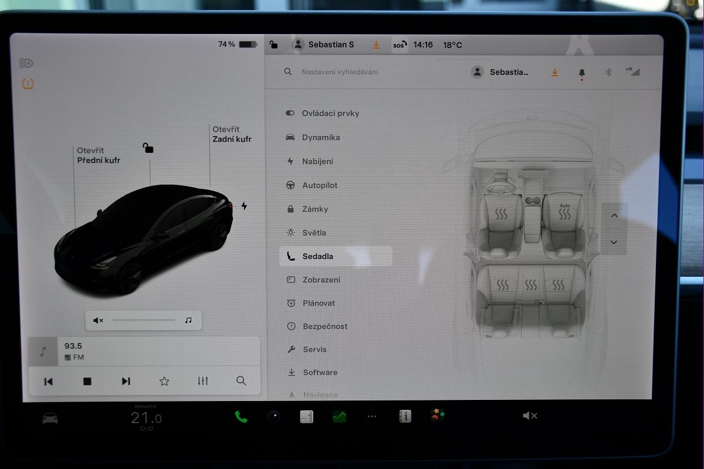704x469 pixels.
Task: Toggle the rear left seat heater
Action: point(503,286)
